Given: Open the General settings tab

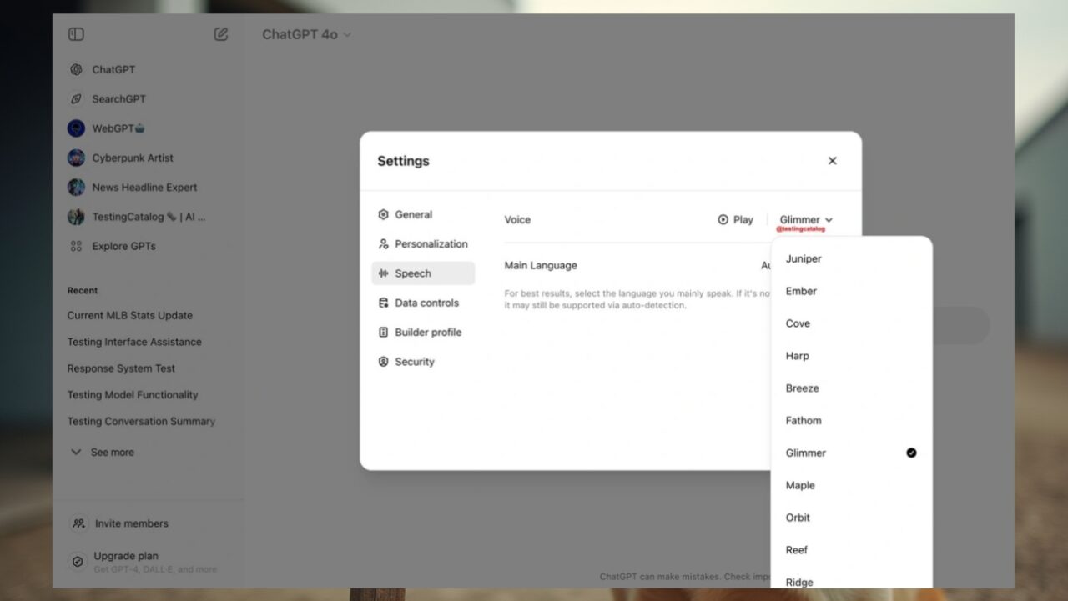Looking at the screenshot, I should (423, 214).
